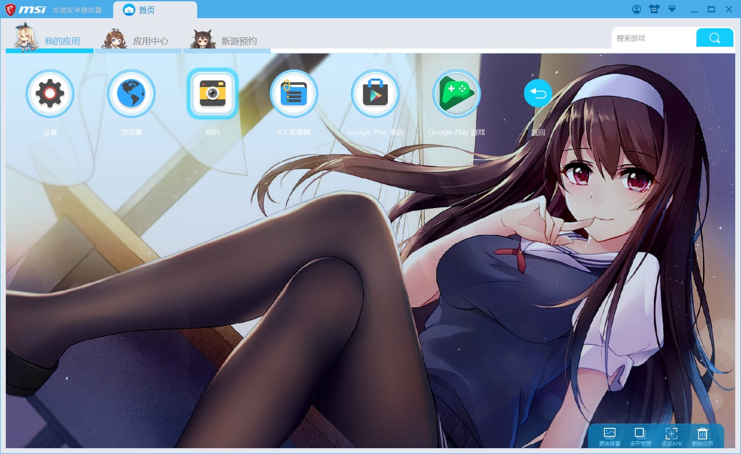This screenshot has height=454, width=741.
Task: Switch to the 应用中心 tab
Action: (x=150, y=41)
